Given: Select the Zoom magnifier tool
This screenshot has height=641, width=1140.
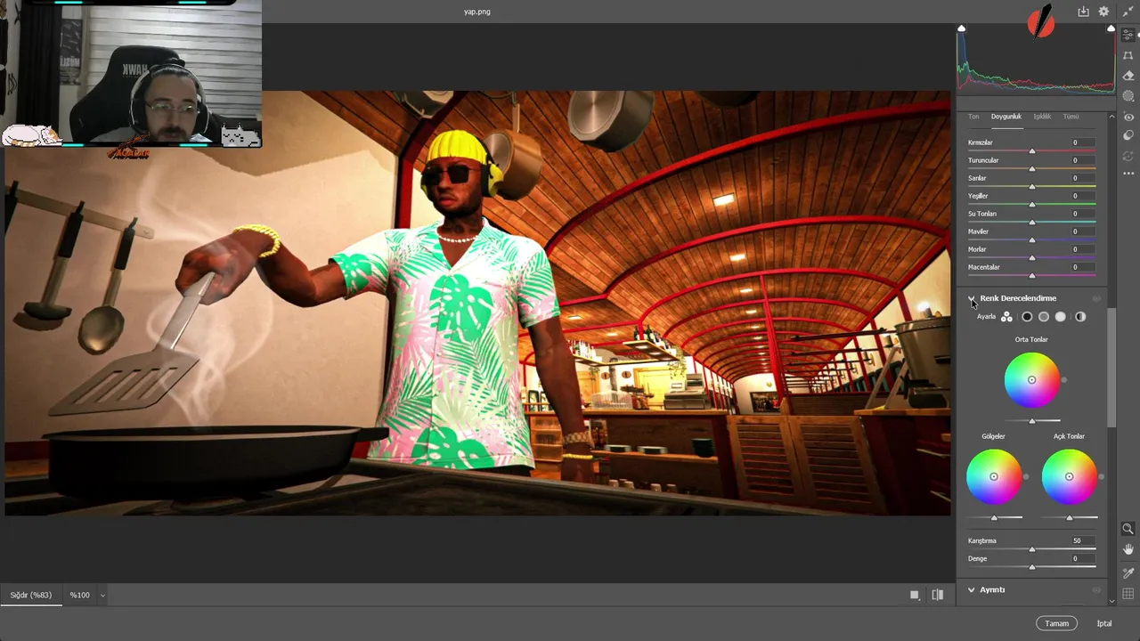Looking at the screenshot, I should 1128,529.
